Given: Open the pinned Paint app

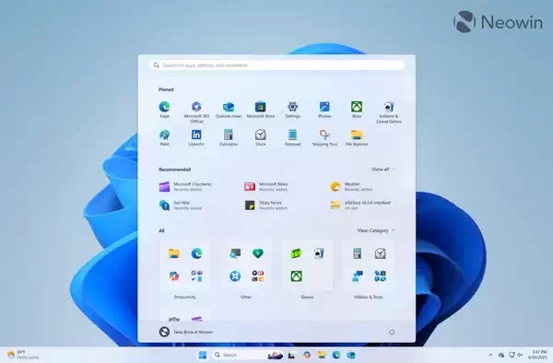Looking at the screenshot, I should (164, 138).
